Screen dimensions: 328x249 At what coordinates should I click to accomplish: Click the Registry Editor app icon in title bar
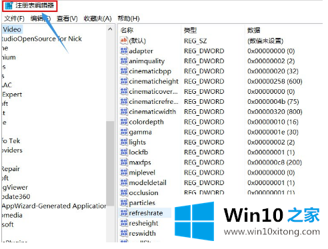[9, 5]
